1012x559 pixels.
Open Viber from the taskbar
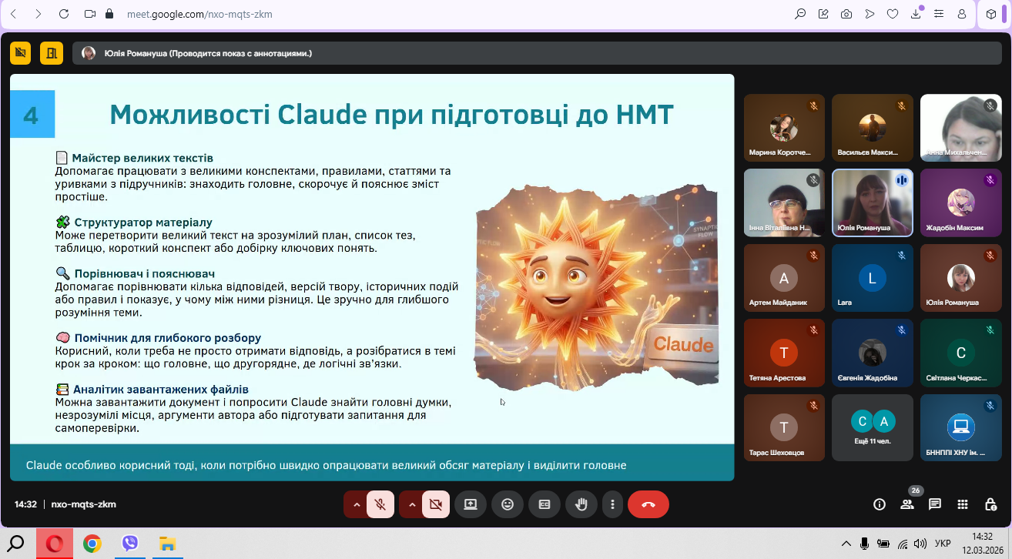129,544
